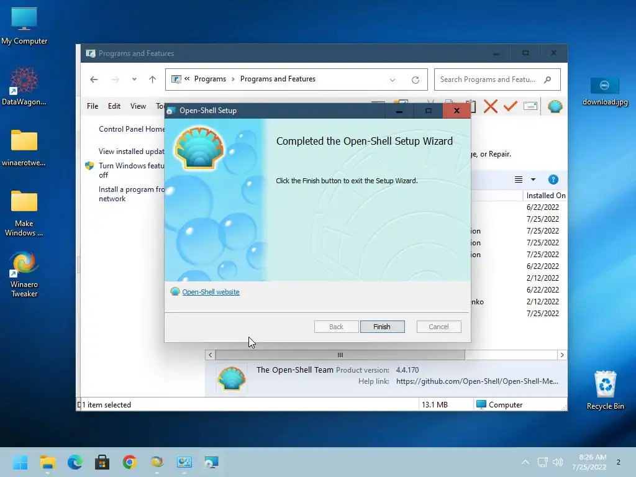
Task: Click the Cancel button in setup wizard
Action: [438, 327]
